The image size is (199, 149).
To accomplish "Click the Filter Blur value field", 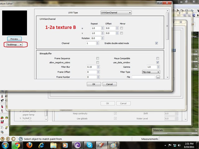I will pyautogui.click(x=92, y=67).
